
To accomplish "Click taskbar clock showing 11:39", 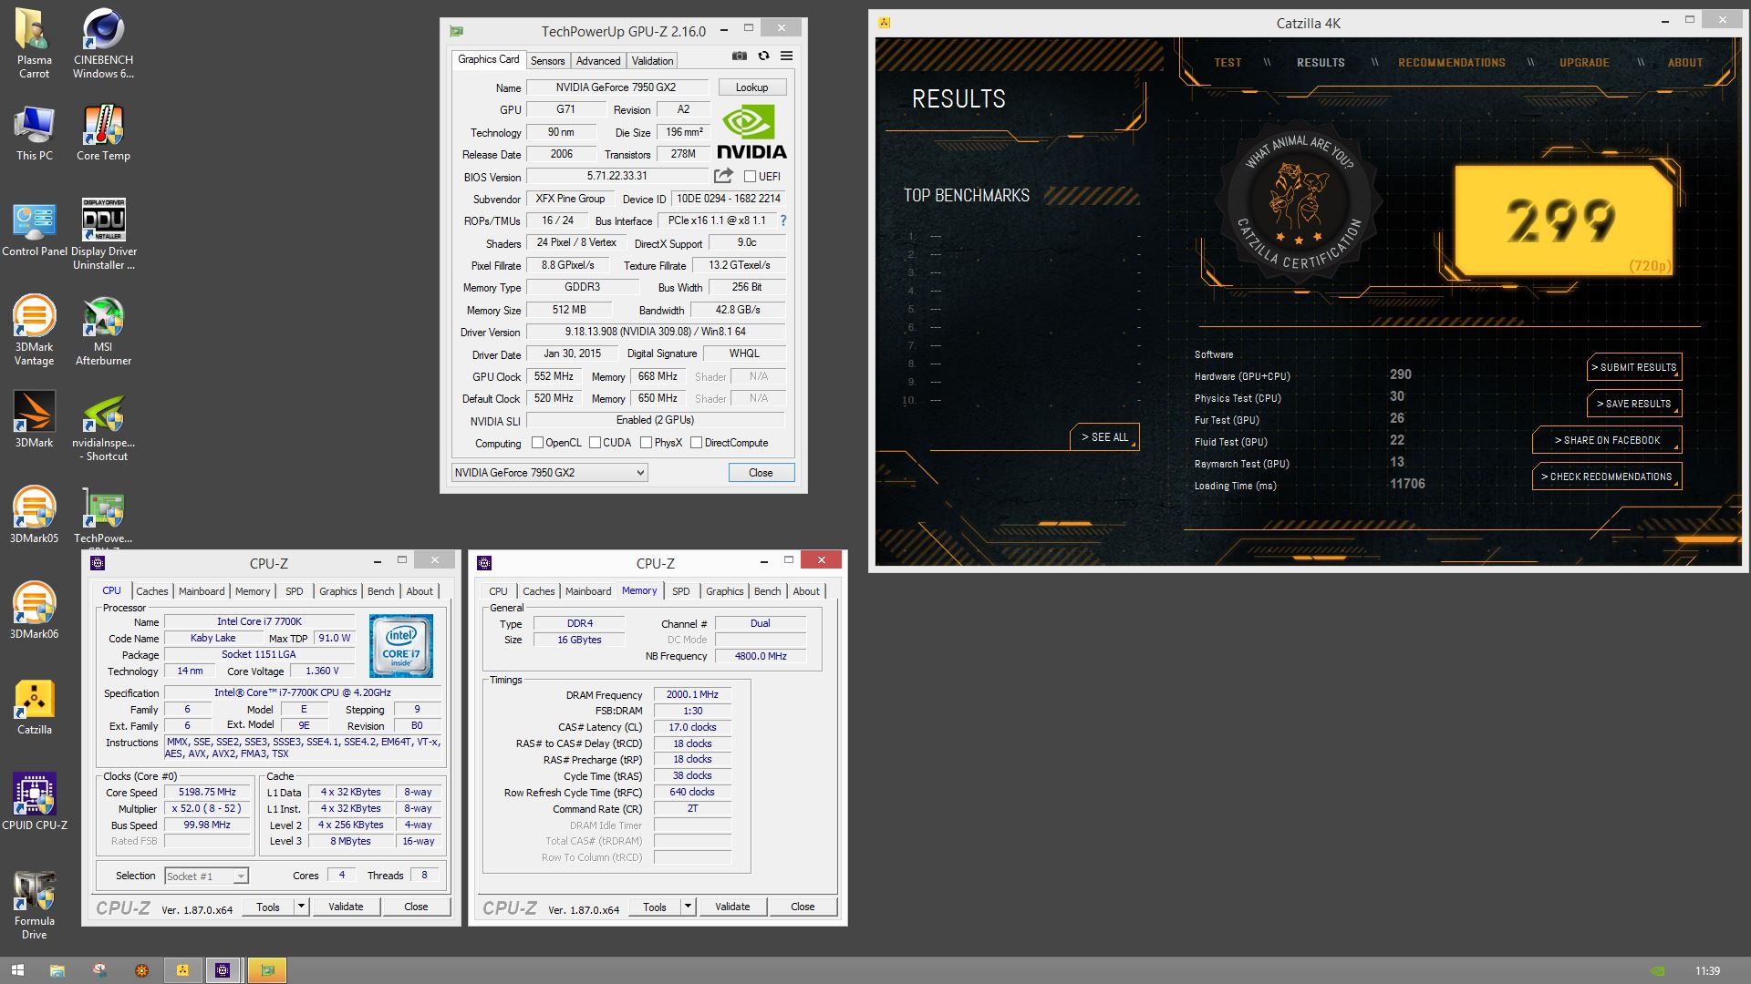I will 1707,971.
